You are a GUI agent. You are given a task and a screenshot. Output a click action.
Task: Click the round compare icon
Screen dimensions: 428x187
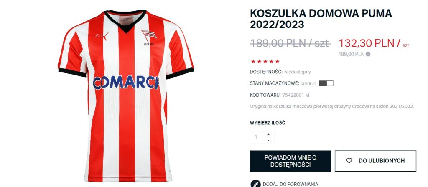pyautogui.click(x=255, y=184)
